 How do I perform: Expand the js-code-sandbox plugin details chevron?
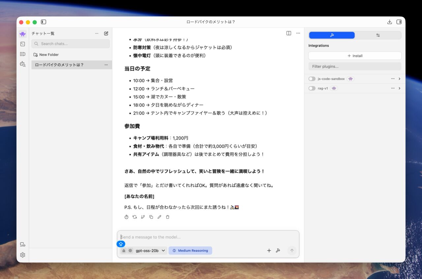point(399,79)
